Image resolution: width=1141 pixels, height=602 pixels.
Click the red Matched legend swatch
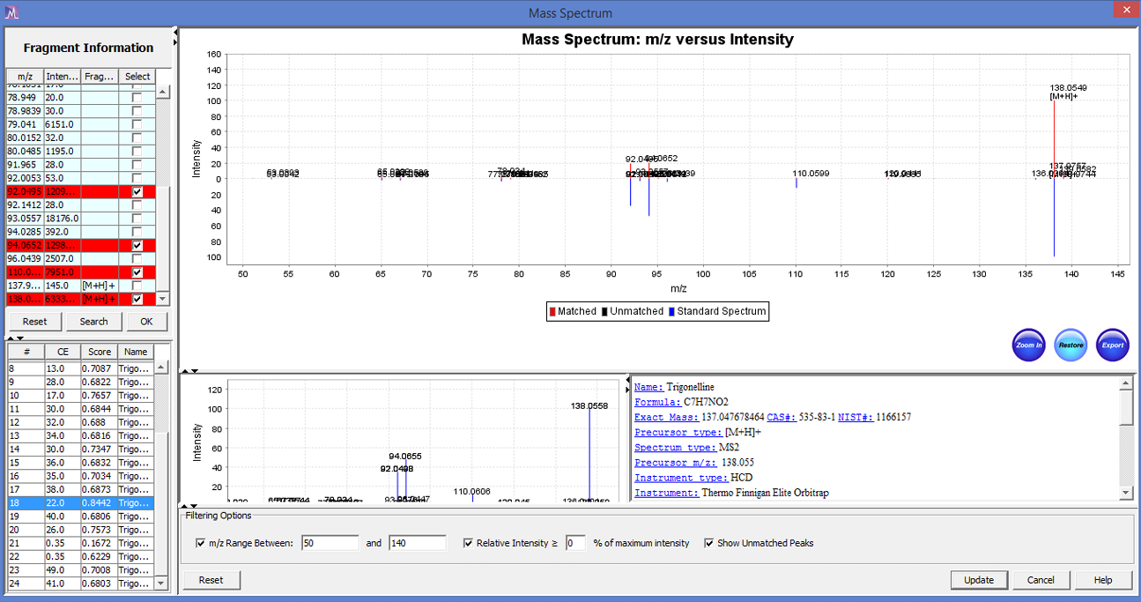(552, 311)
